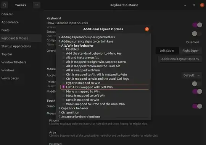Viewport: 206px width, 145px height.
Task: Click the Right Super button
Action: tap(190, 50)
